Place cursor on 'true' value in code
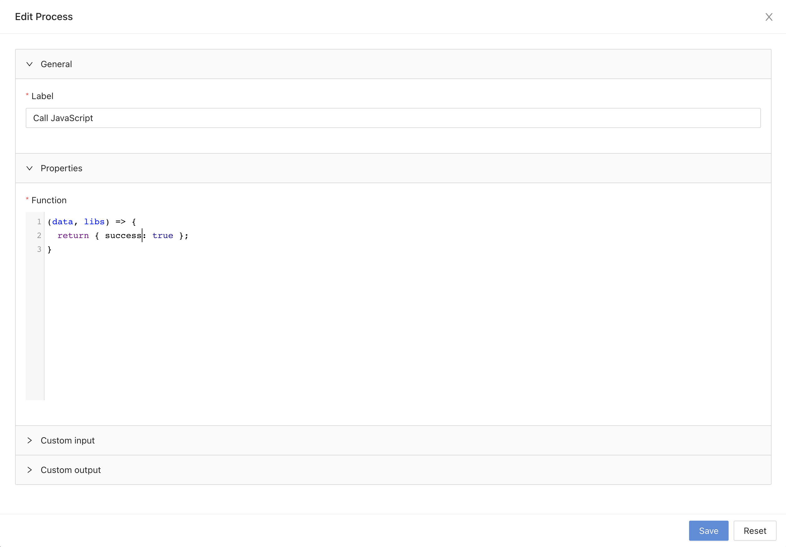 162,236
